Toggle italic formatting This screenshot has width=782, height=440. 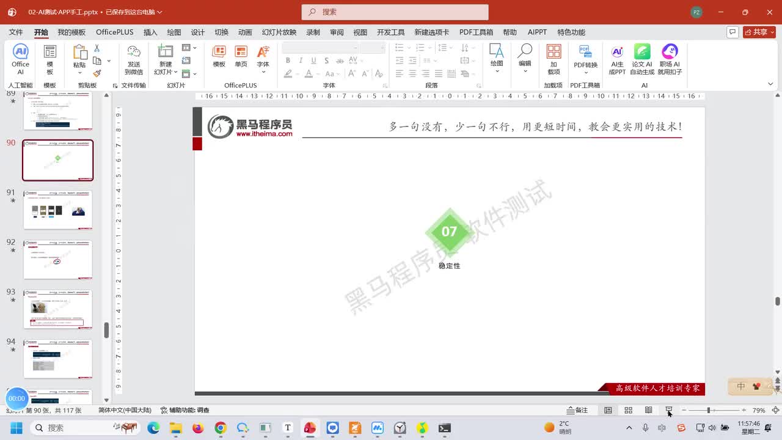301,61
